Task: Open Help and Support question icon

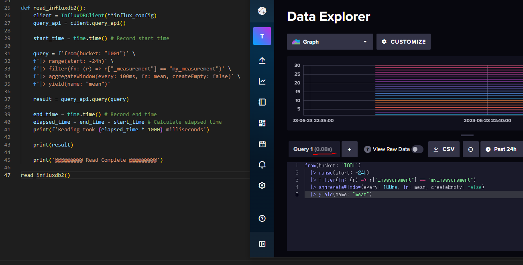Action: tap(262, 218)
